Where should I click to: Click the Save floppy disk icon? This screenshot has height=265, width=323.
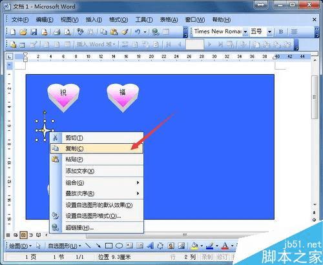[34, 32]
